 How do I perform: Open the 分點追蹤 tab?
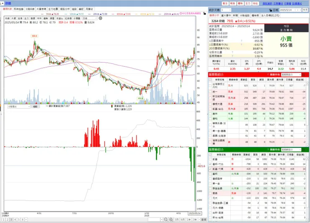coord(245,16)
